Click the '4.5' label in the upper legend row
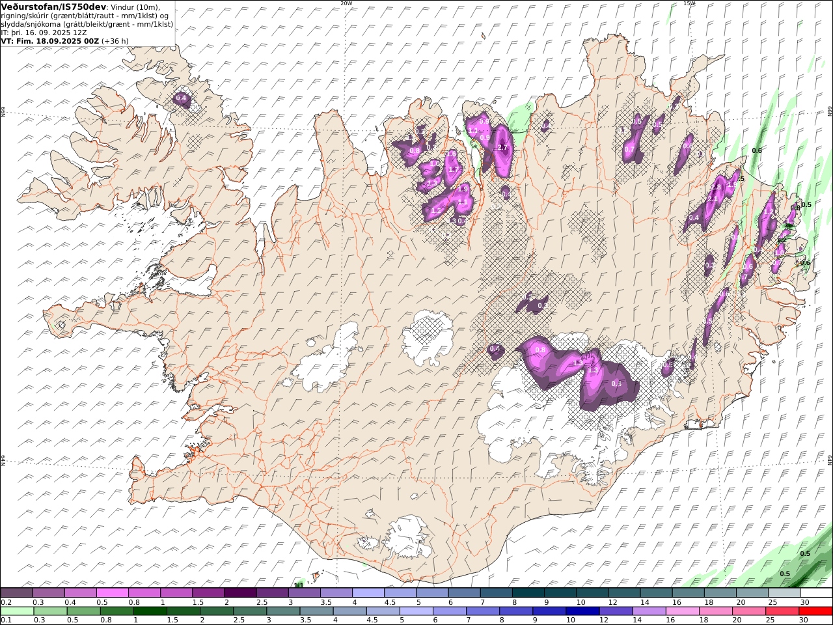 click(x=390, y=602)
